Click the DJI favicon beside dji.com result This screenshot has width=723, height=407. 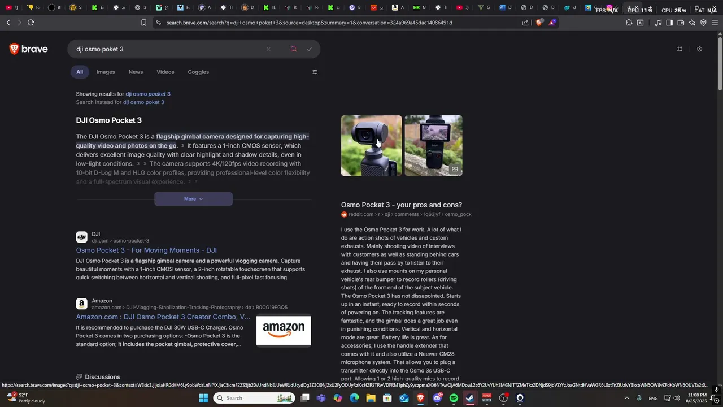point(82,237)
